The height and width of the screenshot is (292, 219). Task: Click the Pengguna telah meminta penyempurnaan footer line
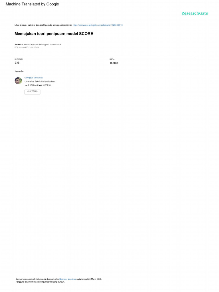40,282
